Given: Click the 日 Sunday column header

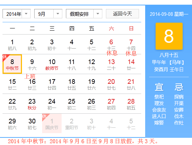Looking at the screenshot, I should tap(131, 28).
